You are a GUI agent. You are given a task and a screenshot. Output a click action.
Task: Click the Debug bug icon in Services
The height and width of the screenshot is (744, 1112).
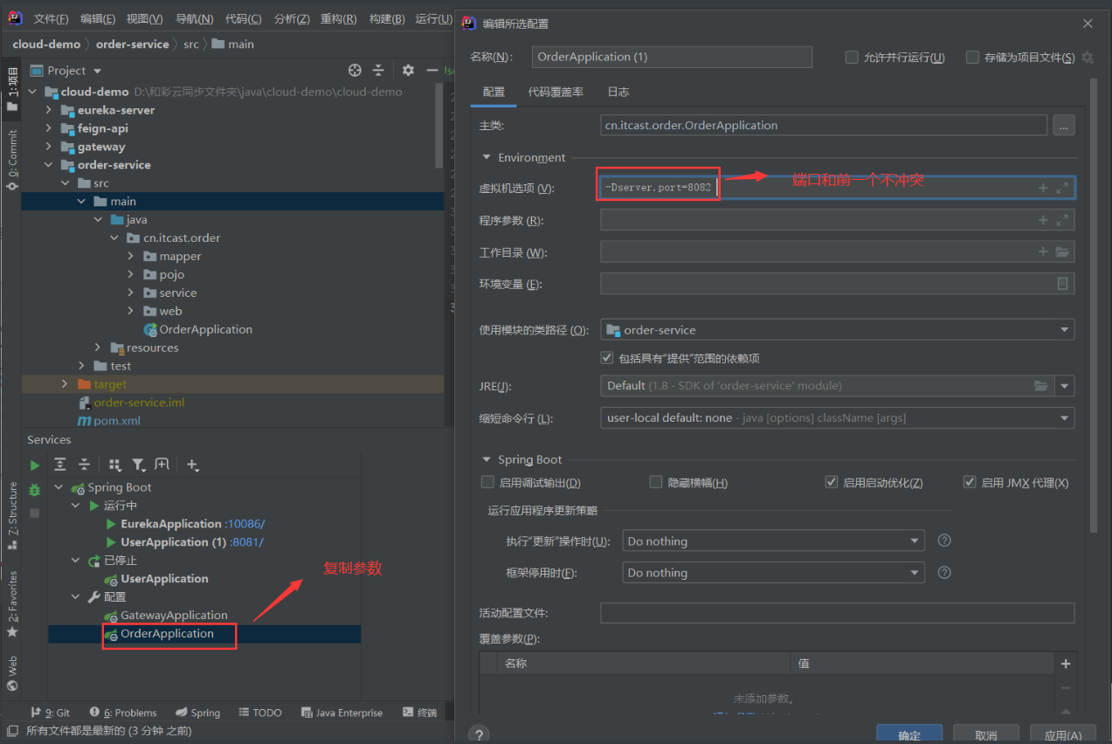tap(35, 490)
